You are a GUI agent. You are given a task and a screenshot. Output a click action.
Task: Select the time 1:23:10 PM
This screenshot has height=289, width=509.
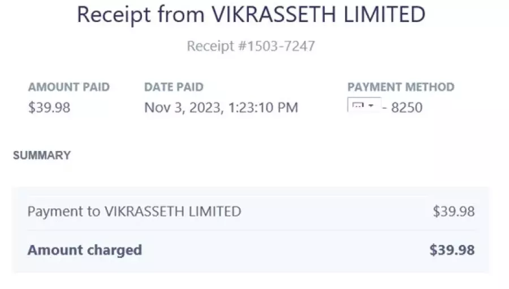263,107
